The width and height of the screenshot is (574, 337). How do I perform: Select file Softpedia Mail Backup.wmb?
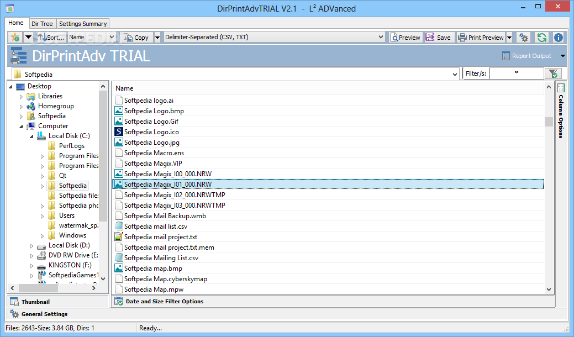165,216
